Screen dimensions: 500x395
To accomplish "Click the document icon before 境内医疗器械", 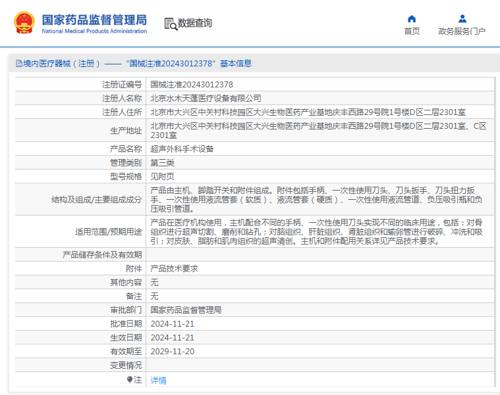I will pyautogui.click(x=18, y=64).
